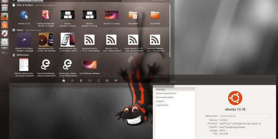
Task: Launch Firefox from the launcher
Action: pos(5,16)
